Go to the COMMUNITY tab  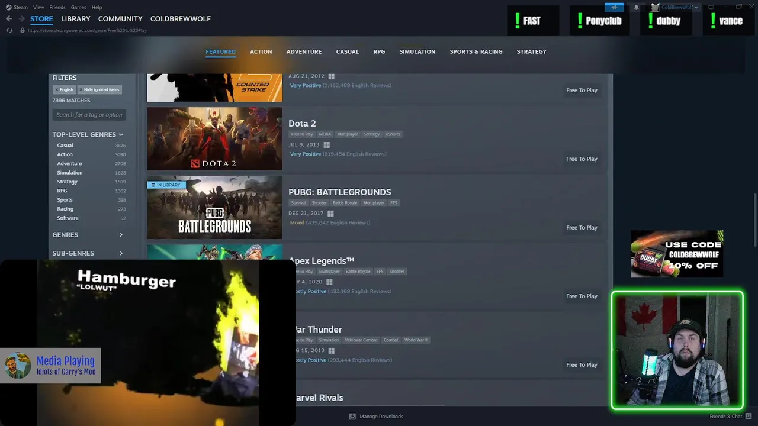click(x=120, y=19)
